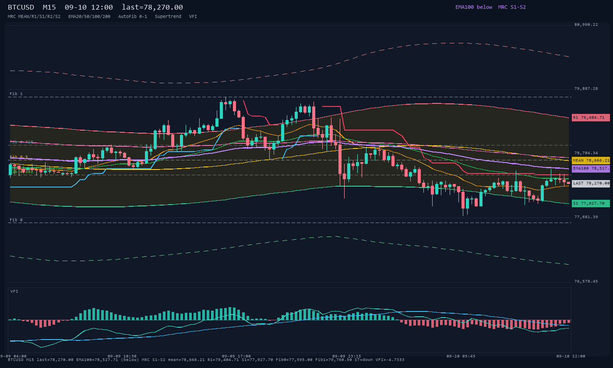Viewport: 613px width, 368px height.
Task: Click the yellow MEAN 78,666.21 price tag
Action: click(x=591, y=160)
